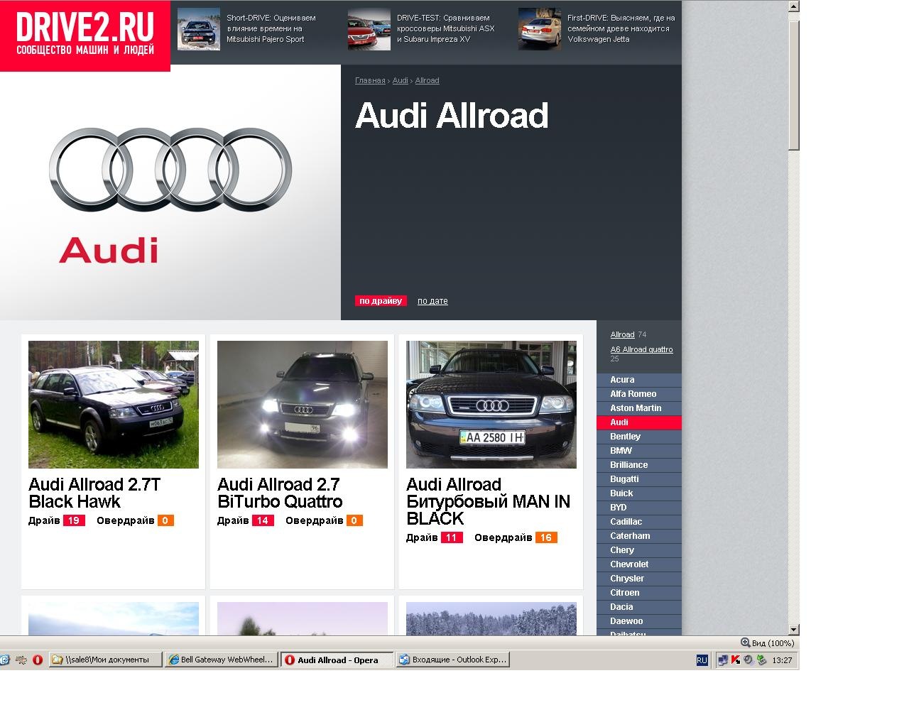
Task: Choose Daewoo in the brand list
Action: coord(639,621)
